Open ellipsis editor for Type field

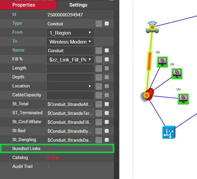point(99,24)
